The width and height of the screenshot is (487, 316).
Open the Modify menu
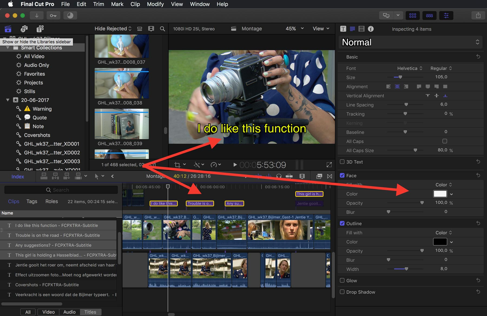(x=155, y=4)
